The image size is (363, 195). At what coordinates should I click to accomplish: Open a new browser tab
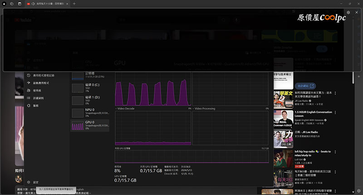[x=74, y=4]
